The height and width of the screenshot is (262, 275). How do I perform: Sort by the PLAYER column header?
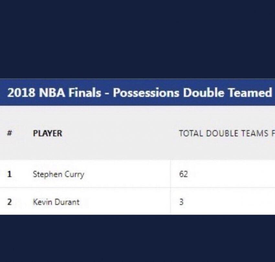click(48, 133)
